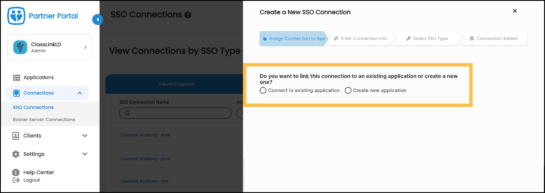Open Roster Server Connections
The width and height of the screenshot is (545, 193).
[44, 119]
